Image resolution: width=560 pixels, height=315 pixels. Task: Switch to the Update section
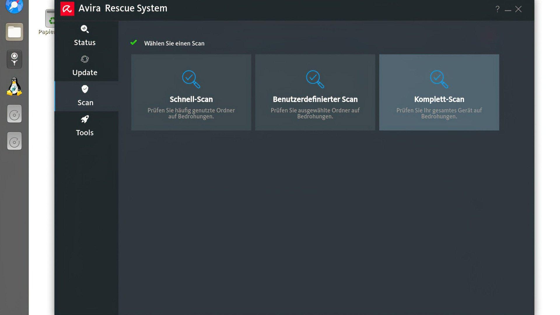(x=86, y=66)
